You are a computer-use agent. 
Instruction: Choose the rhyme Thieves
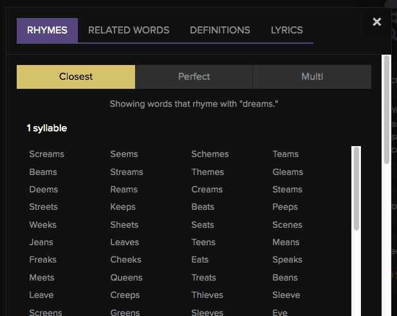click(207, 295)
